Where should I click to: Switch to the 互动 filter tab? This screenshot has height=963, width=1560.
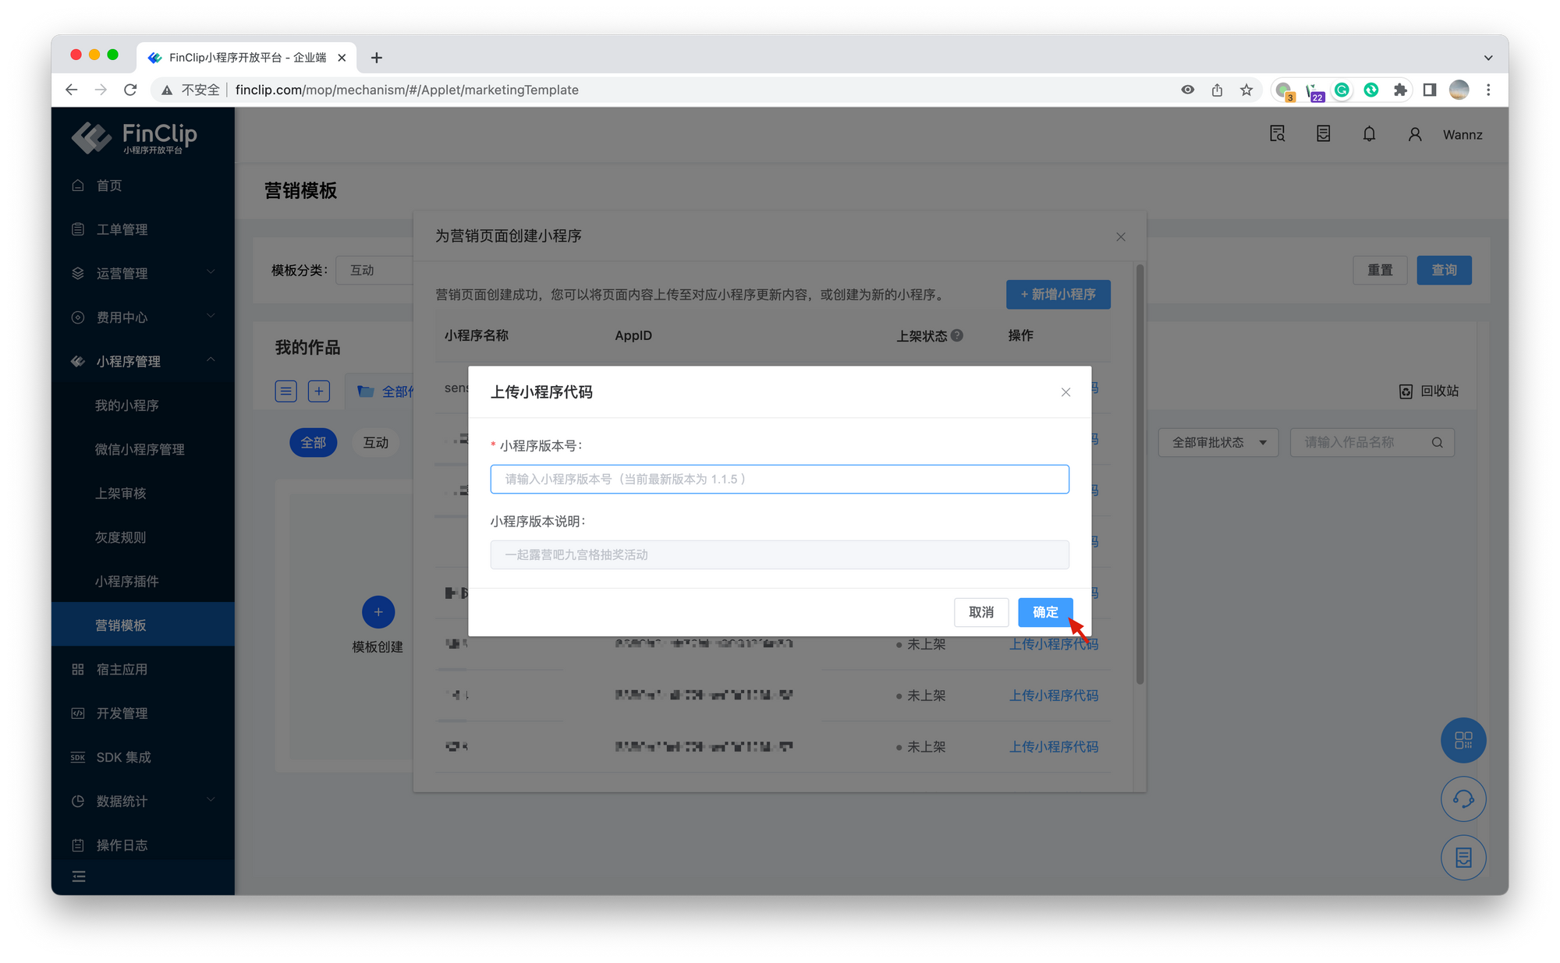[375, 442]
